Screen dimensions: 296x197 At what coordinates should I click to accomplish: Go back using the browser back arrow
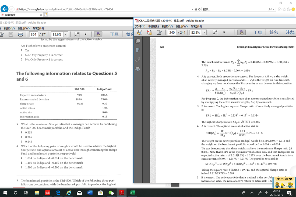pos(4,9)
